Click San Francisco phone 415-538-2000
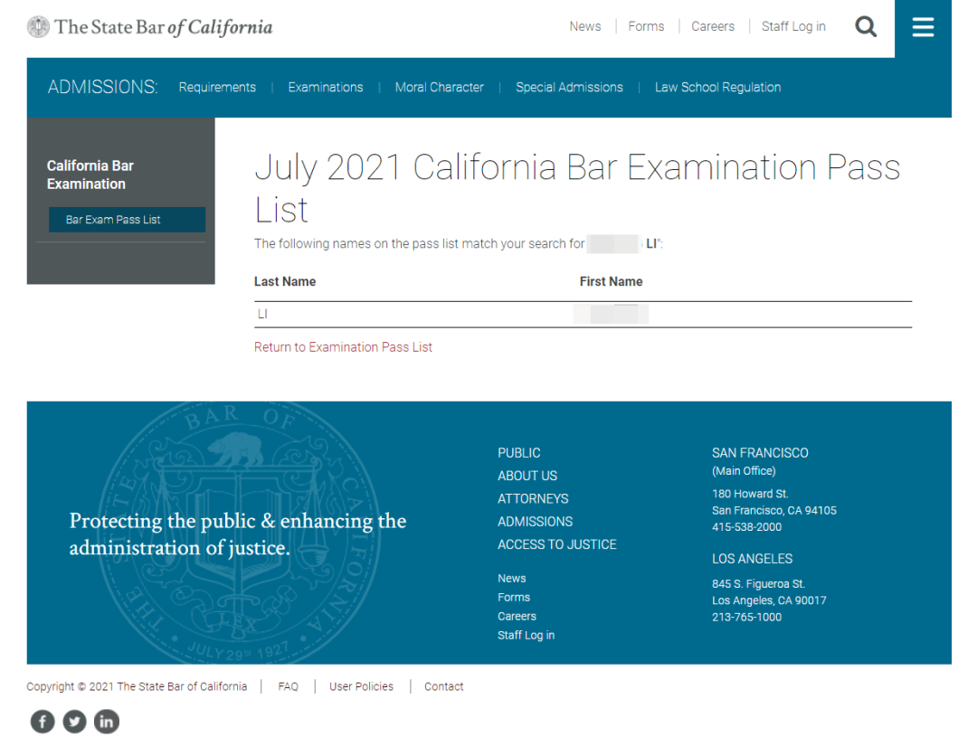 click(746, 527)
